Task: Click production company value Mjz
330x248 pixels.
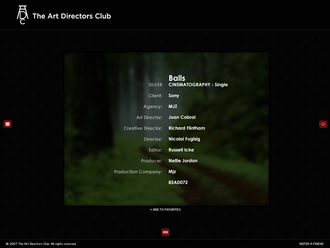Action: coord(172,172)
